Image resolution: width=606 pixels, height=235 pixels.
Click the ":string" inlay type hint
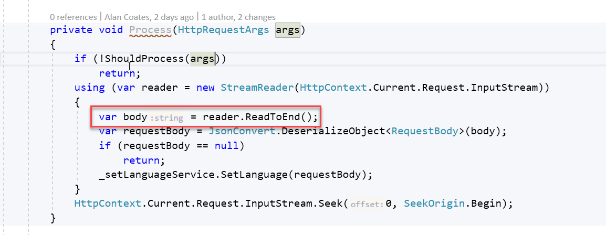point(166,117)
